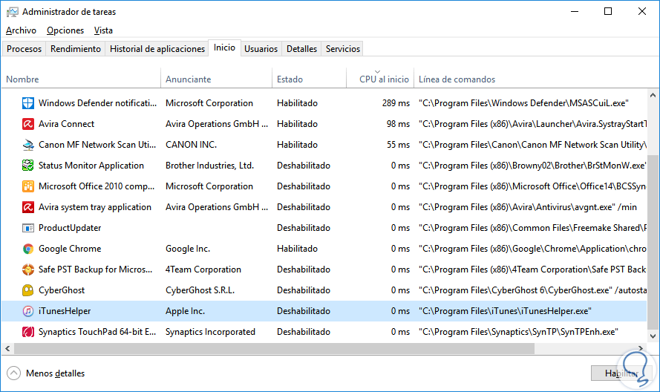
Task: Open the Opciones menu
Action: (65, 30)
